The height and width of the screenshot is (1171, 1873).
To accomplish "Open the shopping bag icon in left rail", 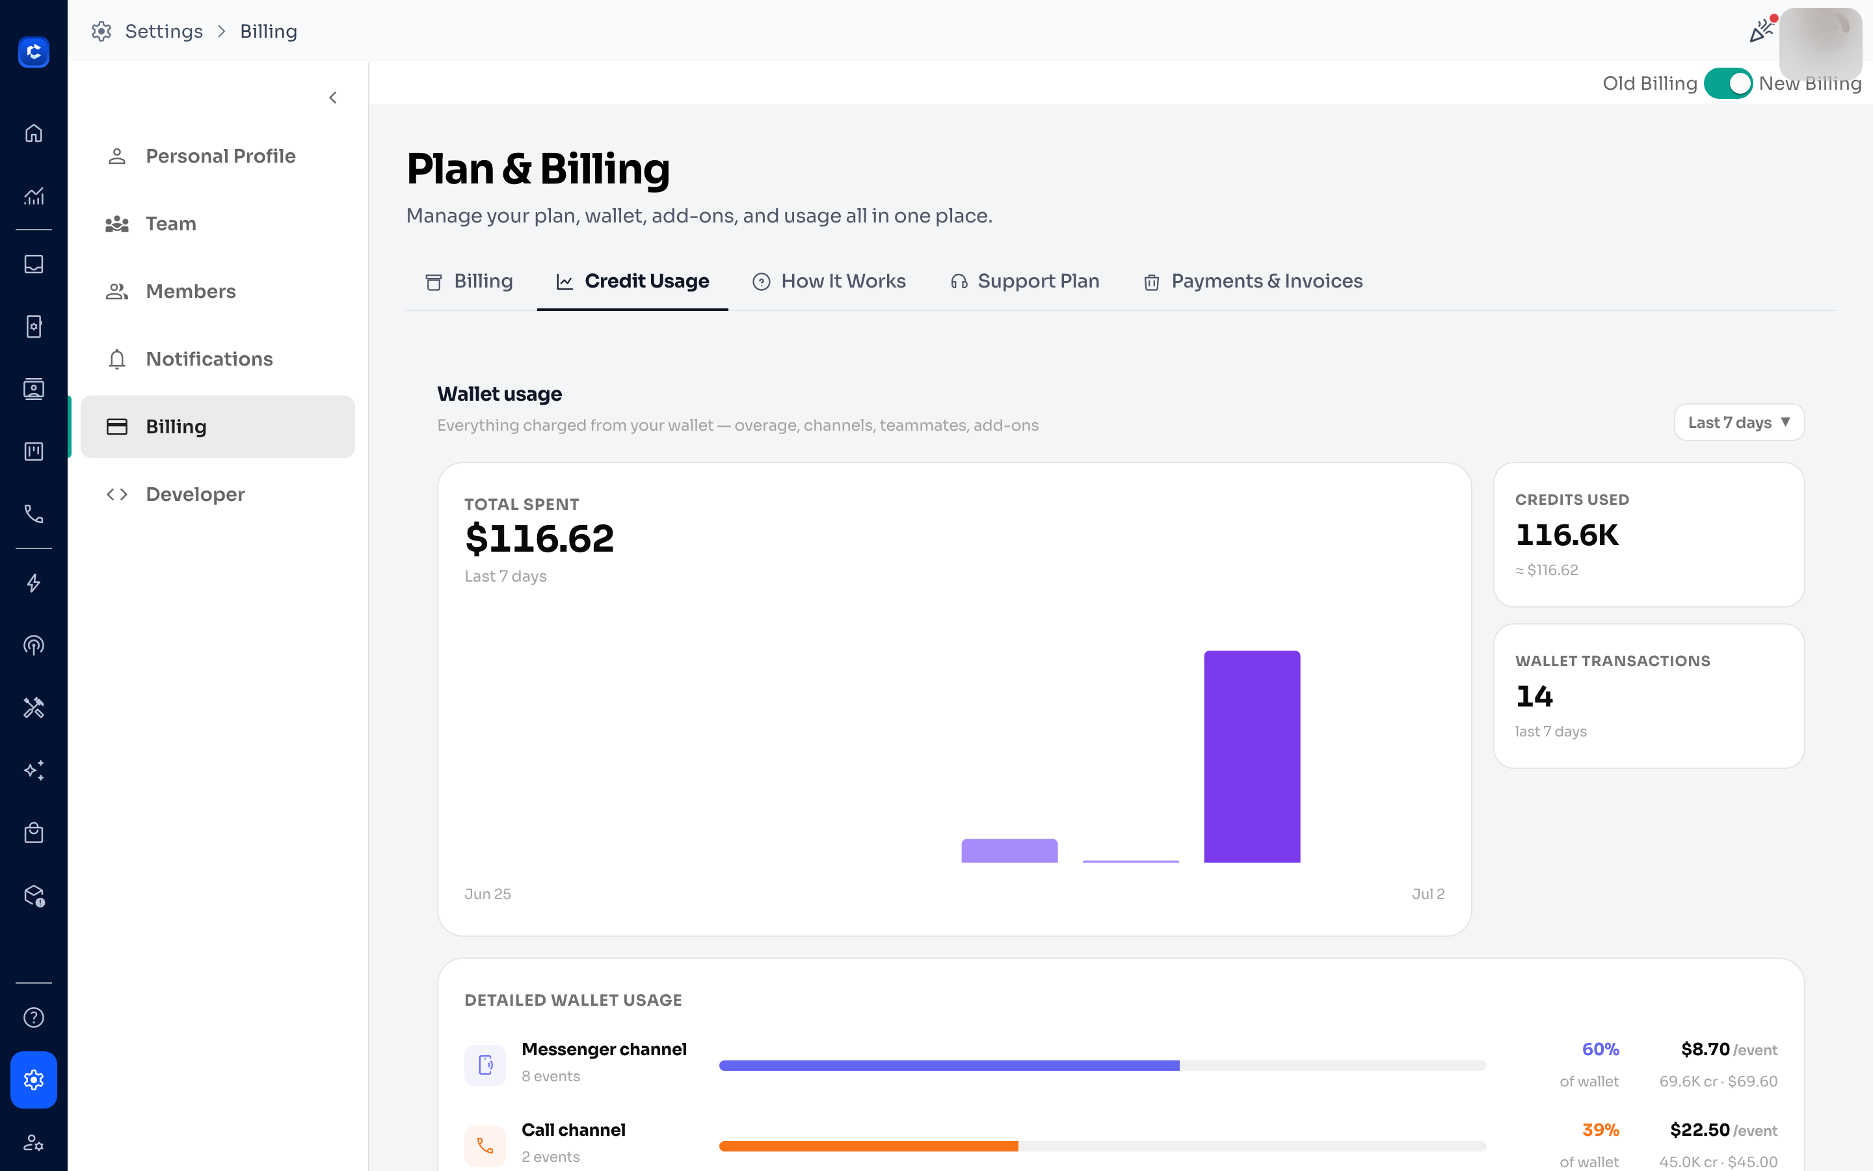I will tap(33, 833).
